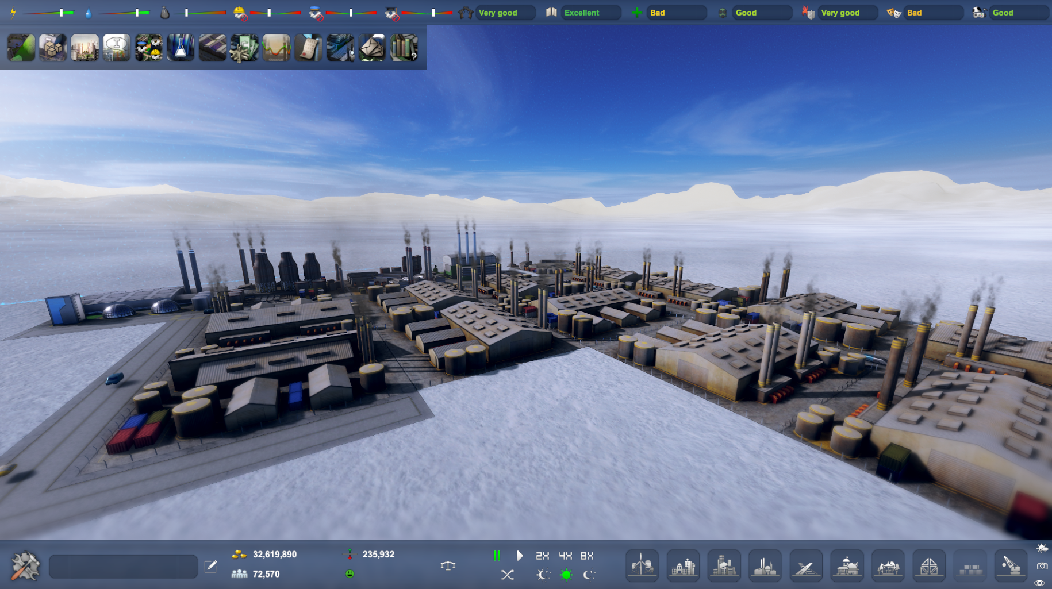Toggle the eye interface visibility
Viewport: 1052px width, 589px height.
tap(1039, 583)
